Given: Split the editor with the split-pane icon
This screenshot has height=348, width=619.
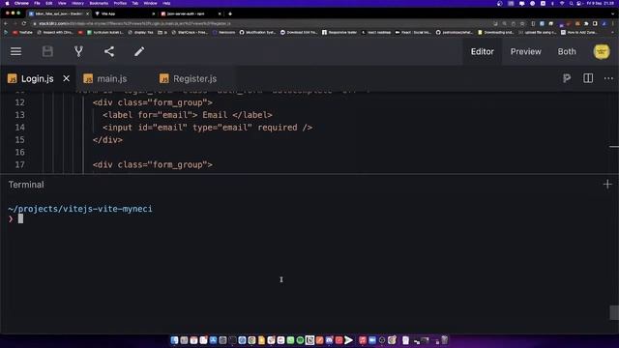Looking at the screenshot, I should click(588, 78).
